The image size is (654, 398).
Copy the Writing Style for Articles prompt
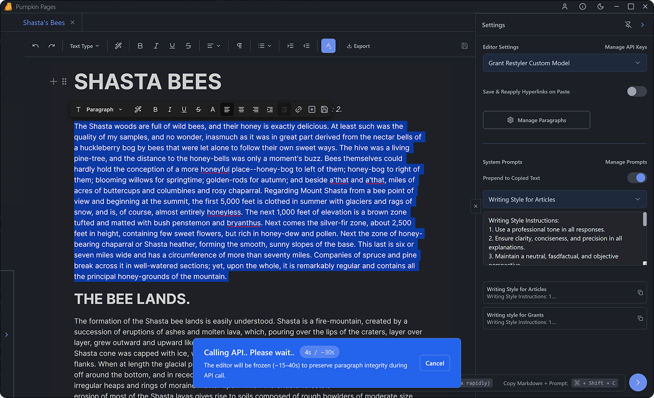[x=640, y=293]
